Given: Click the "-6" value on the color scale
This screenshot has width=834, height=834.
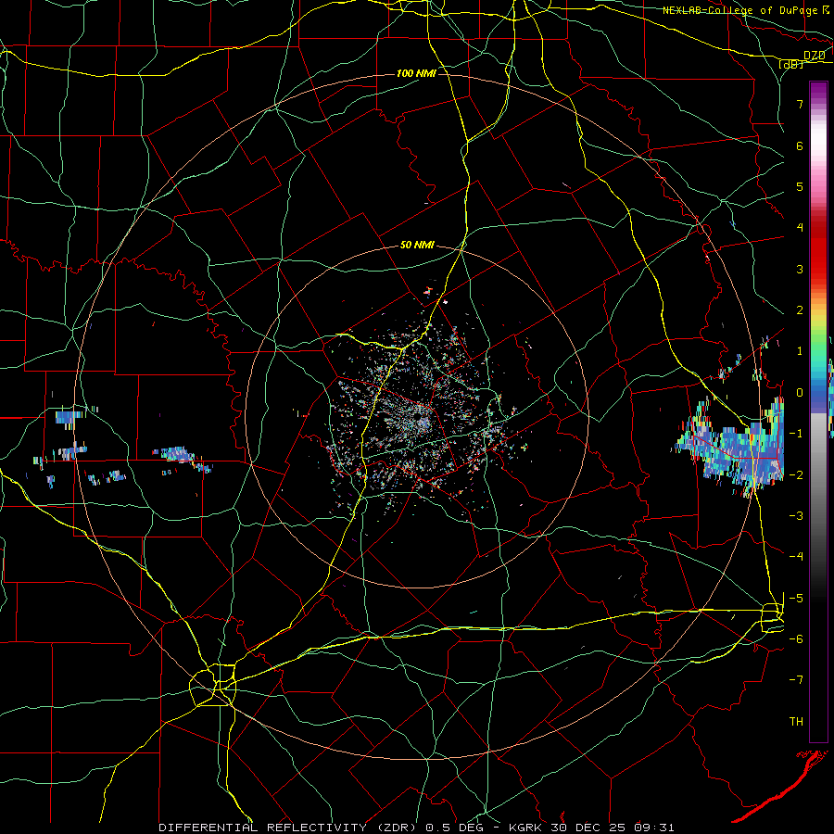Looking at the screenshot, I should (796, 639).
